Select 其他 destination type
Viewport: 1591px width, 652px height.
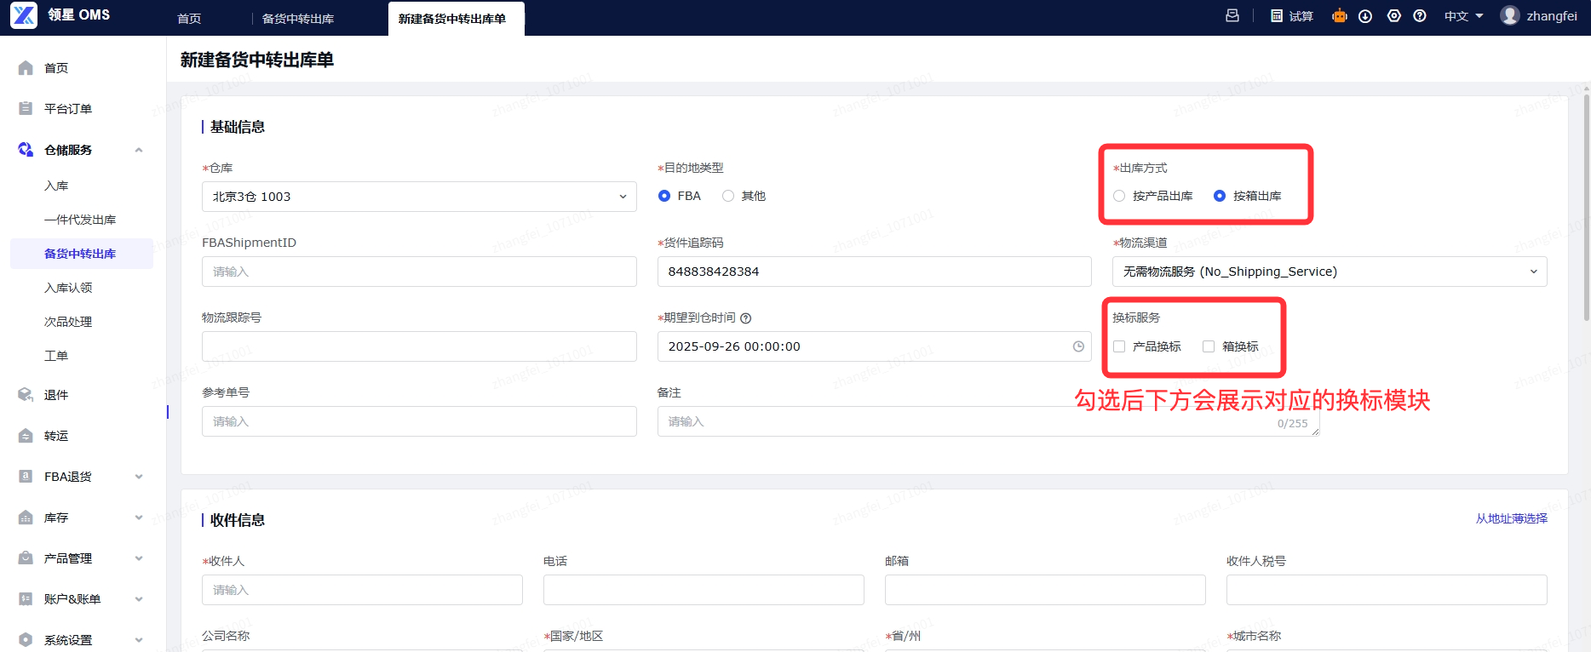pyautogui.click(x=728, y=196)
